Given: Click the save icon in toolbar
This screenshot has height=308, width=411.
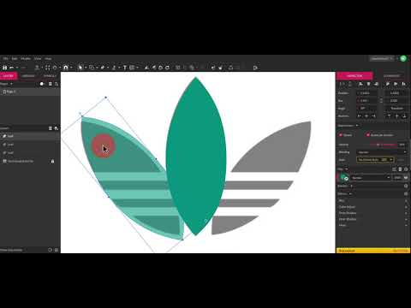Looking at the screenshot, I should click(4, 68).
